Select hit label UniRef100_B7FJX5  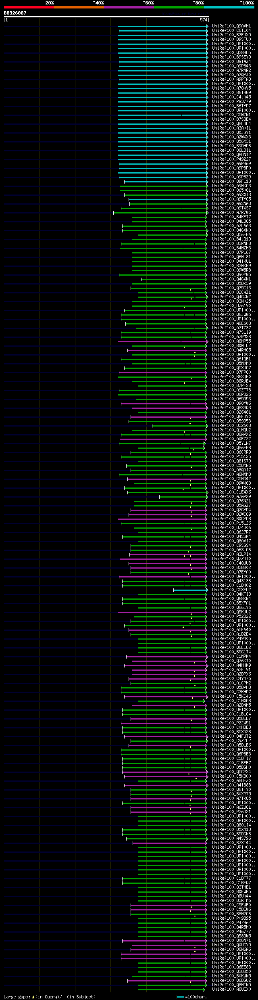pos(231,35)
